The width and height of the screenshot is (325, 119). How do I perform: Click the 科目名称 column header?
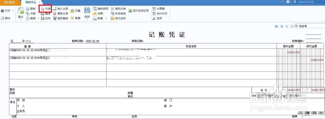point(191,47)
